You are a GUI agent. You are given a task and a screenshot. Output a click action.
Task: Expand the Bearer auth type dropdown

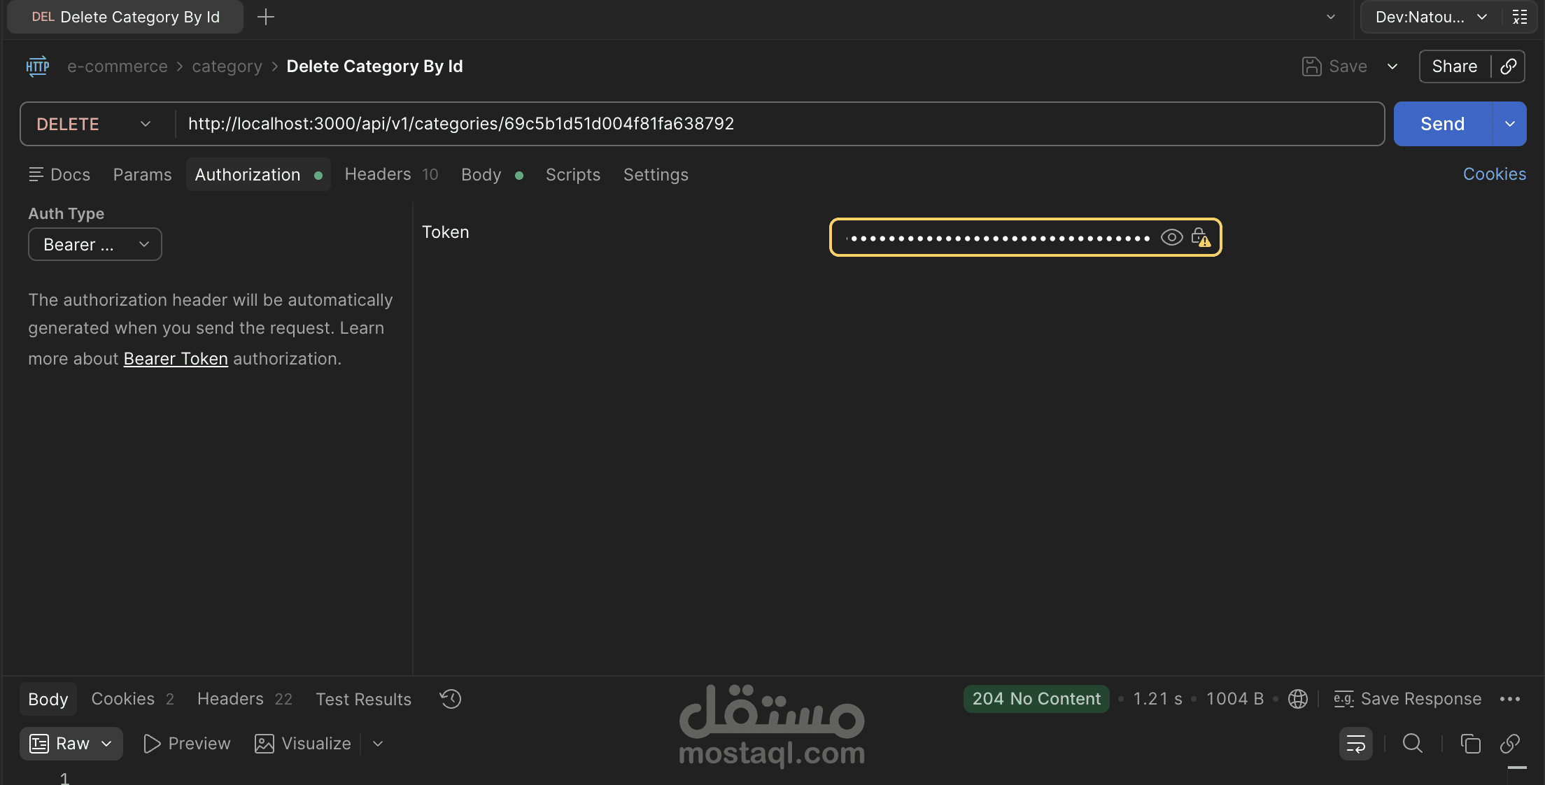95,244
